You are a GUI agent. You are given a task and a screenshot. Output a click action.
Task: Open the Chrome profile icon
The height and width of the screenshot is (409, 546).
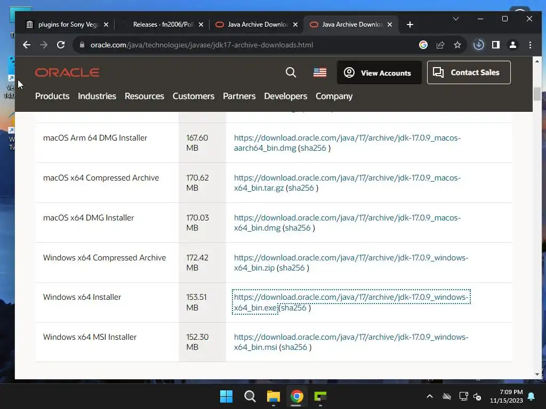pos(513,45)
